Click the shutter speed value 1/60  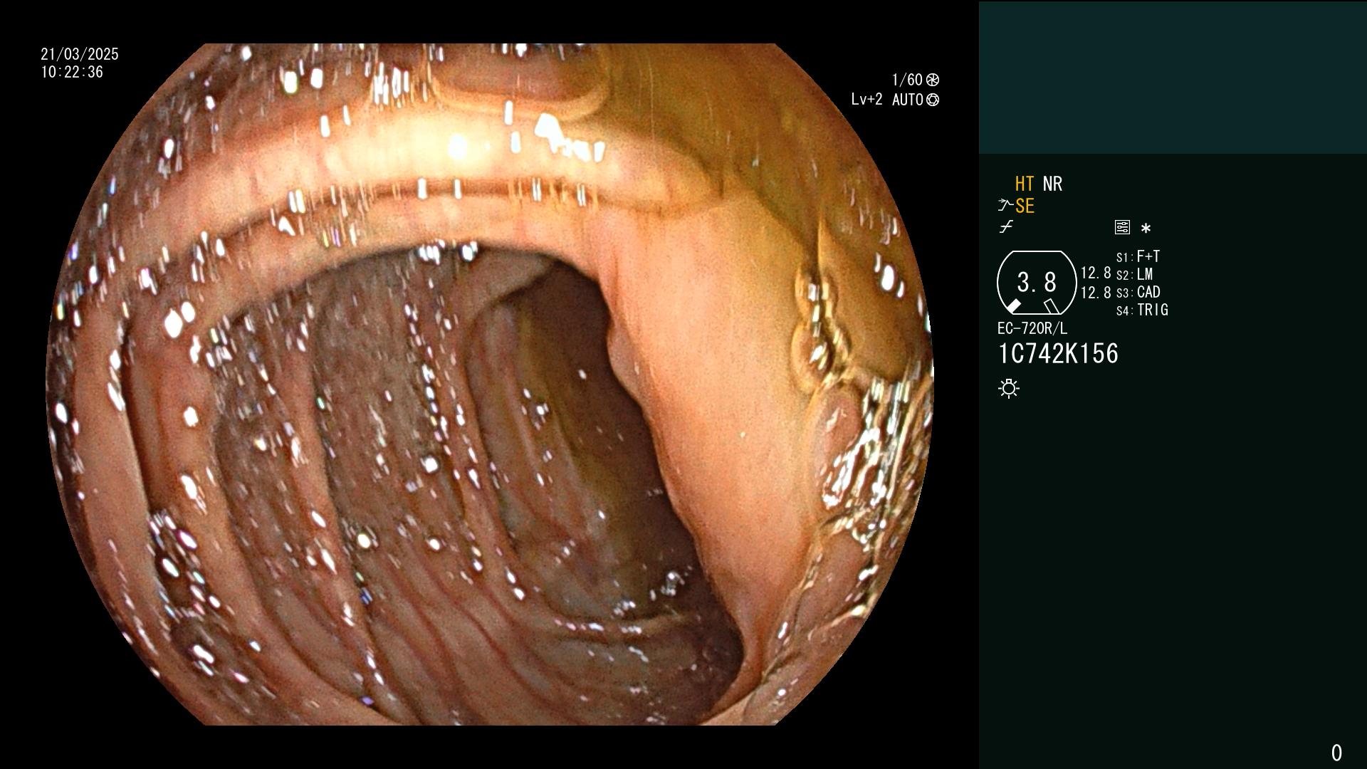click(907, 80)
